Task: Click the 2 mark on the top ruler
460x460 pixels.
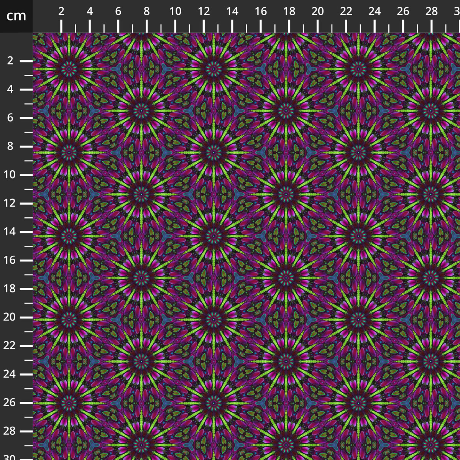Action: (x=61, y=11)
